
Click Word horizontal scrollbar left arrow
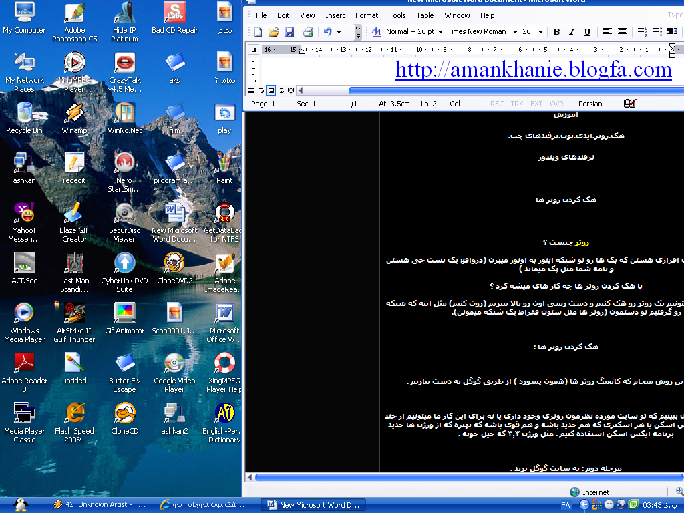click(301, 90)
